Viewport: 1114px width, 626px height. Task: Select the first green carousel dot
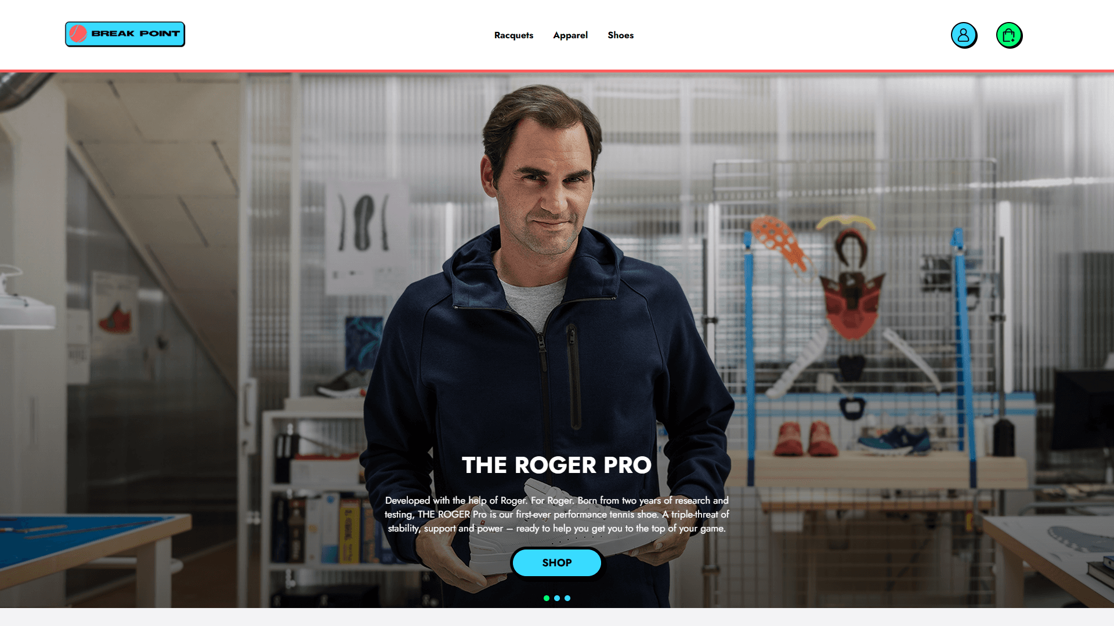pos(547,598)
